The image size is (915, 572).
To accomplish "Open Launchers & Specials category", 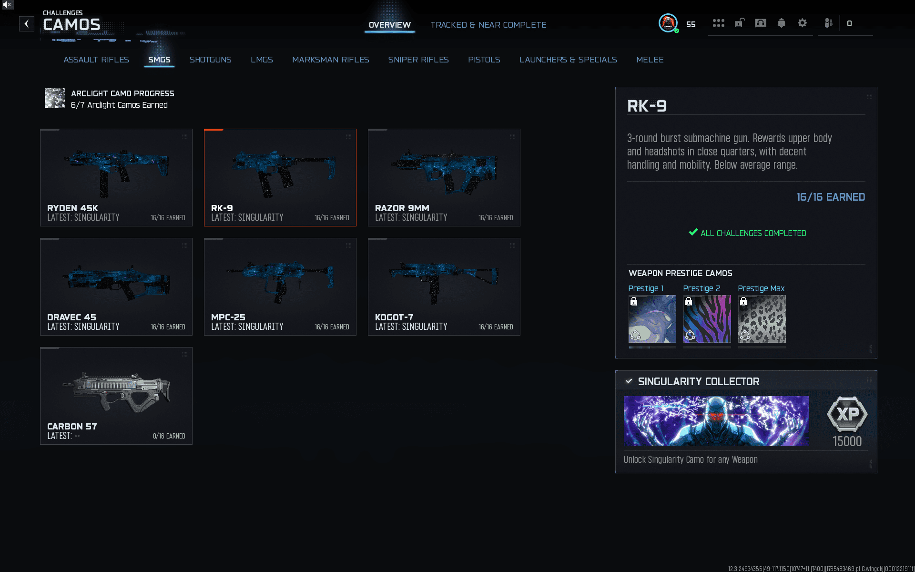I will point(568,60).
